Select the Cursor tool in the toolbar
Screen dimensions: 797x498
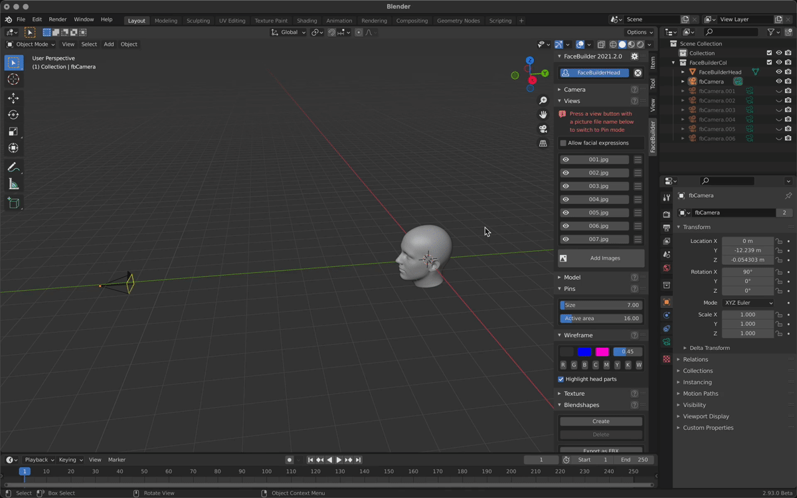(x=13, y=79)
